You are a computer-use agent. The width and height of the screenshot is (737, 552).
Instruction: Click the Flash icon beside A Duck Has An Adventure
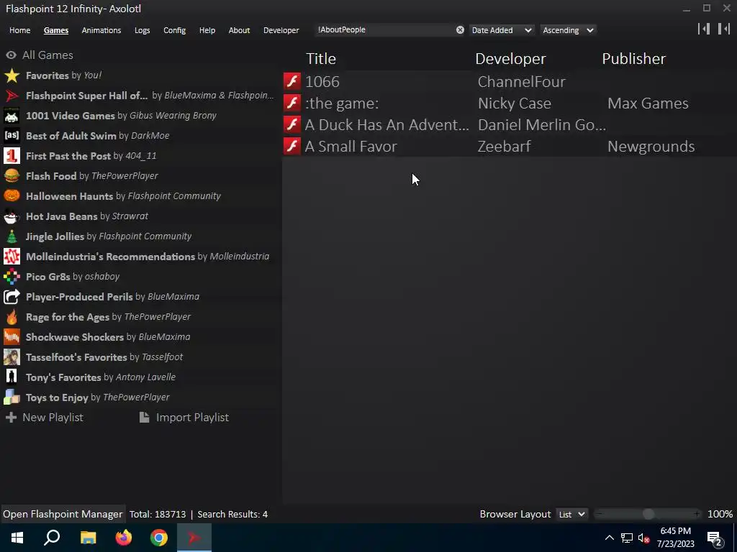coord(292,124)
